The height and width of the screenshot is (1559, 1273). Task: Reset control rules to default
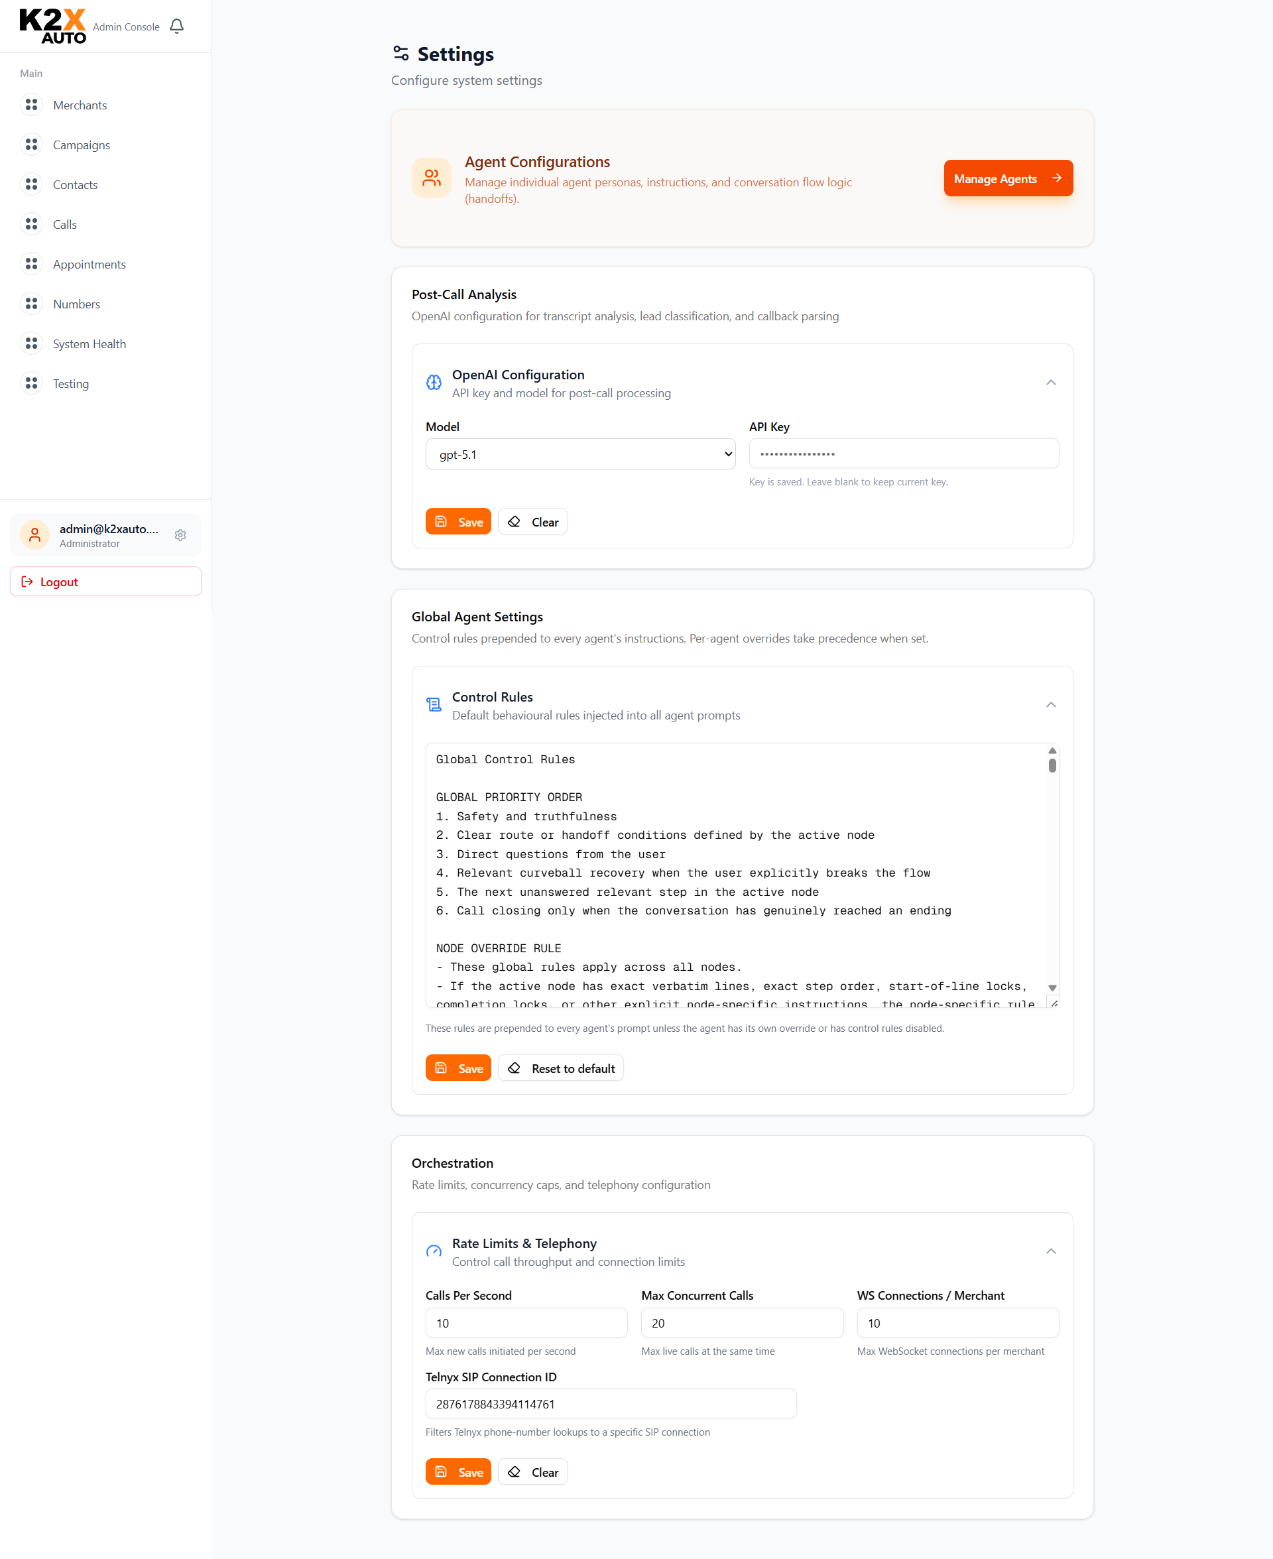tap(560, 1068)
